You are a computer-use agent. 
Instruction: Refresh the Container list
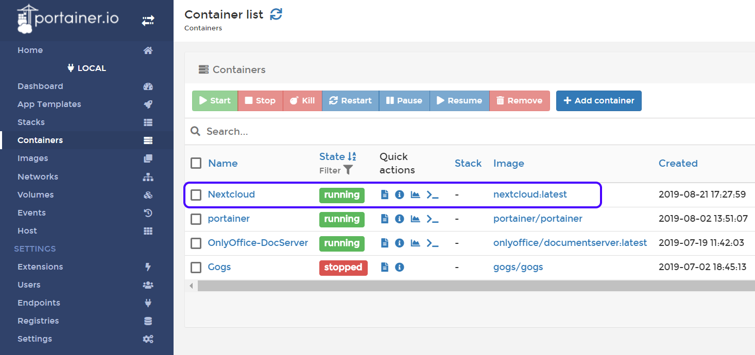pyautogui.click(x=277, y=14)
